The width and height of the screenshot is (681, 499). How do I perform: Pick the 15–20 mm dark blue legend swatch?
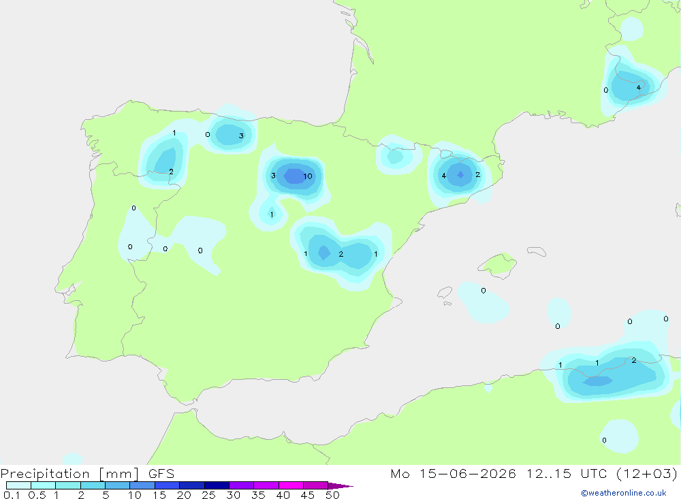(168, 485)
